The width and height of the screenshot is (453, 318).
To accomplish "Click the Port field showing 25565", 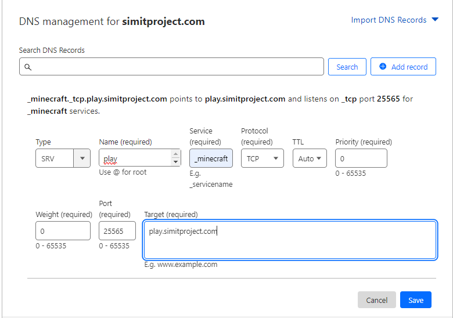I will point(117,230).
